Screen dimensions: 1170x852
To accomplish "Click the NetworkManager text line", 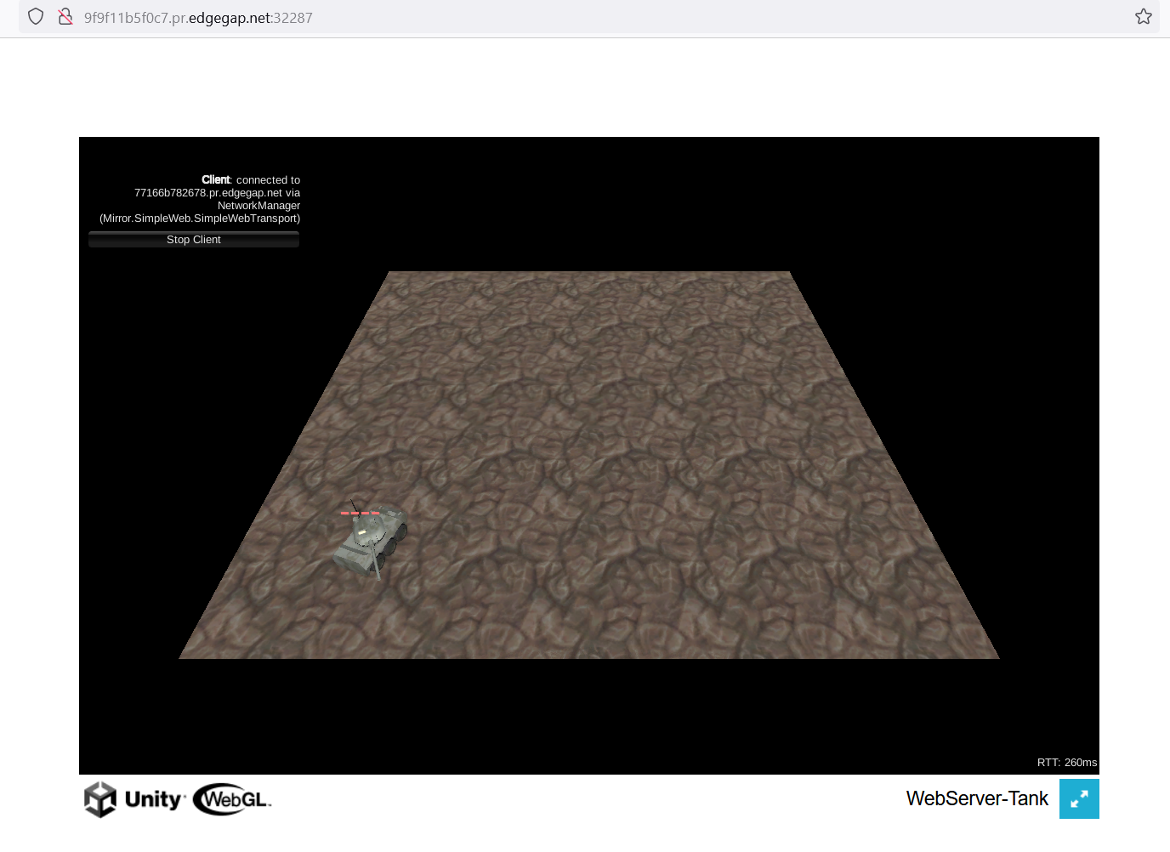I will click(x=258, y=206).
